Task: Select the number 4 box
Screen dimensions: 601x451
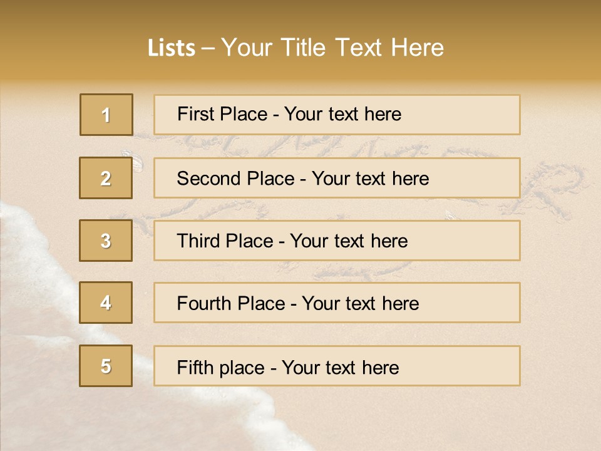Action: [106, 303]
